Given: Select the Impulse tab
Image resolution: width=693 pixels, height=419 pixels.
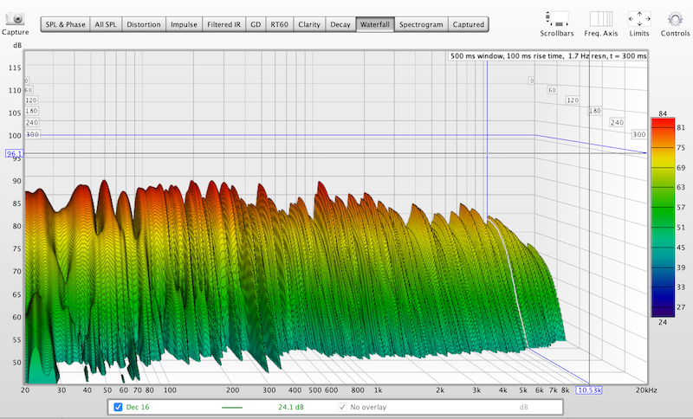Looking at the screenshot, I should click(x=184, y=24).
